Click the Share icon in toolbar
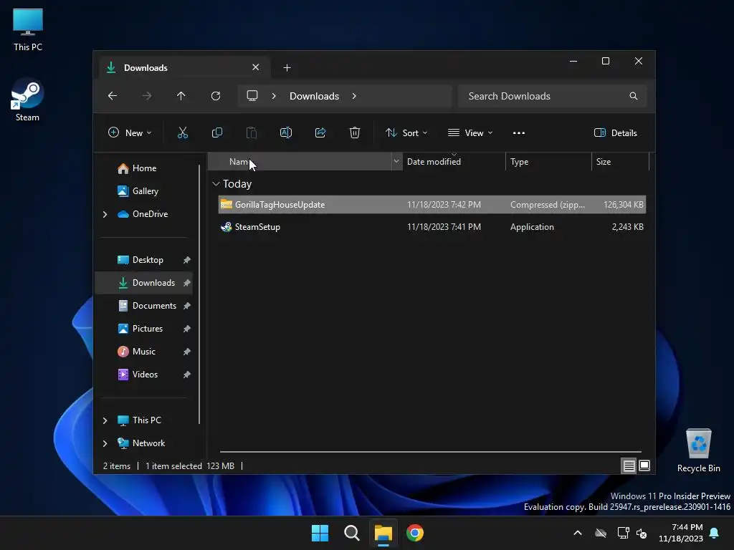This screenshot has height=550, width=734. click(x=320, y=132)
